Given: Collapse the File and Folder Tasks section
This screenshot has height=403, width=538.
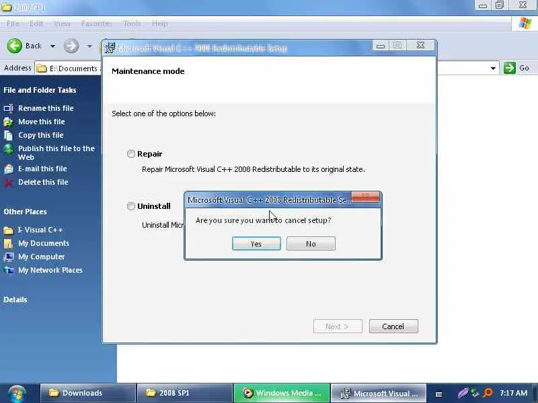Looking at the screenshot, I should [x=40, y=90].
